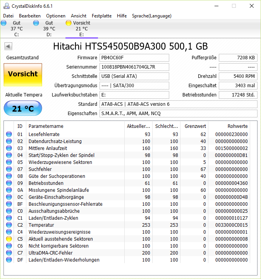261x279 pixels.
Task: Click status icon of Misslungene Spindelanläufe row
Action: tap(9, 190)
